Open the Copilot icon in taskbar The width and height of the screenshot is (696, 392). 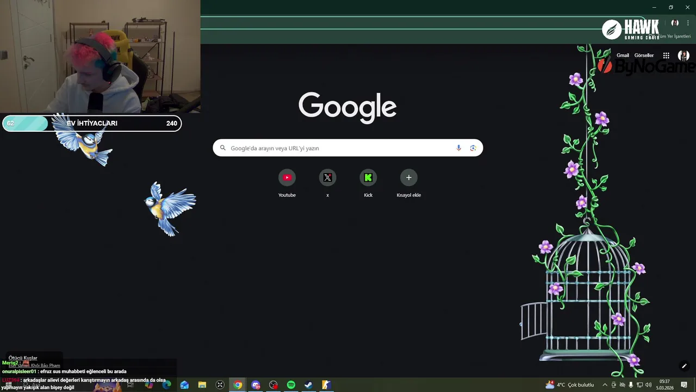(149, 385)
